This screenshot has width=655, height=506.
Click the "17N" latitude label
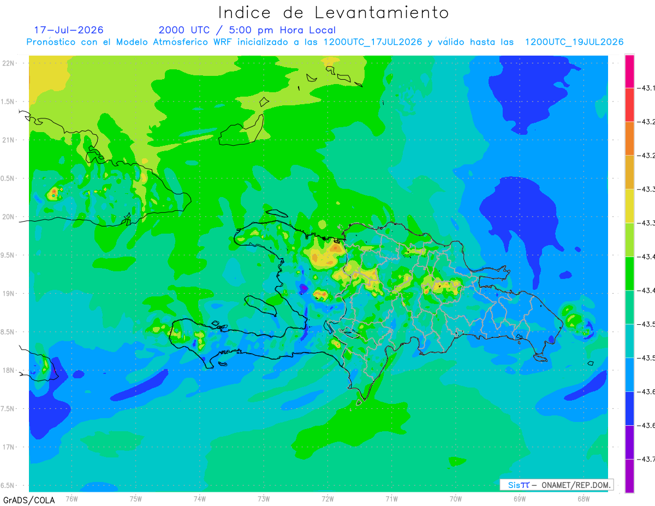pos(9,447)
